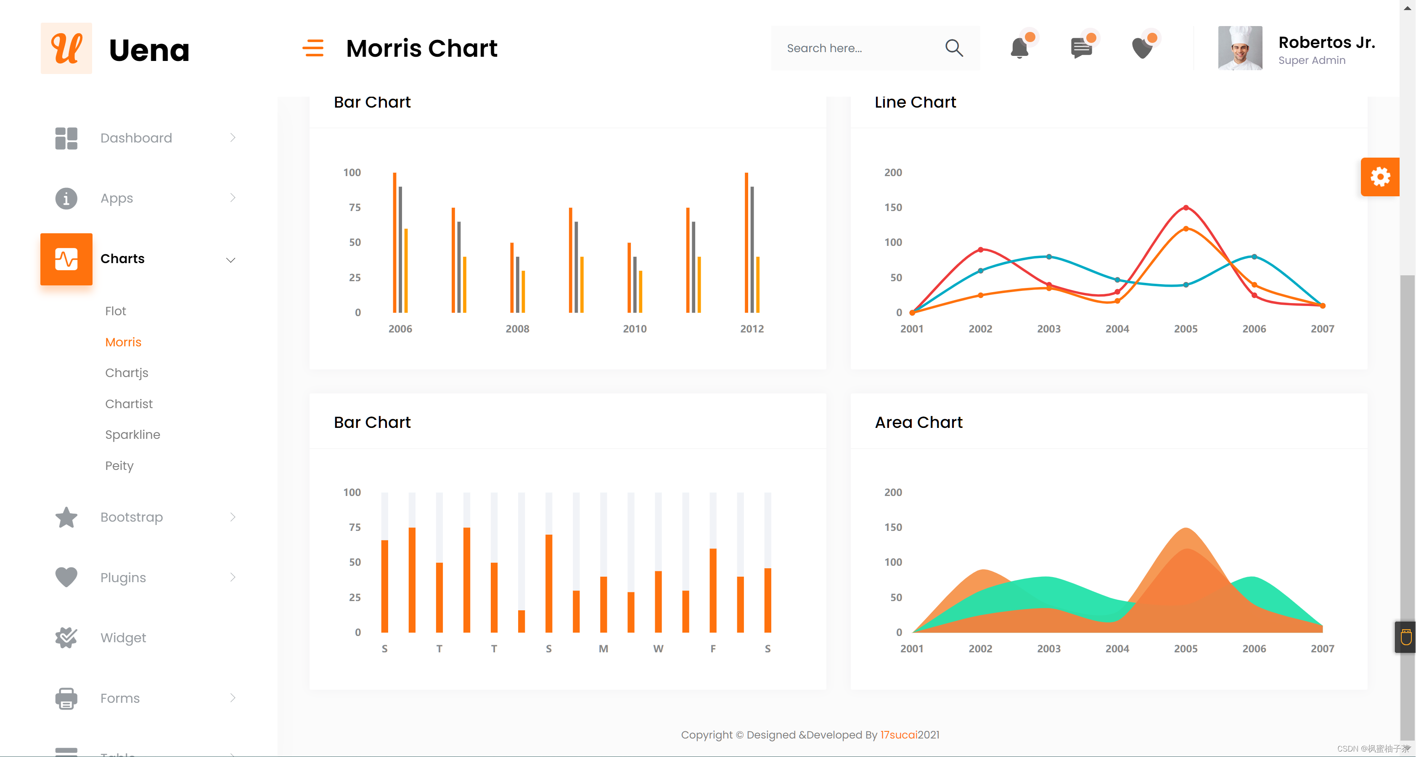Viewport: 1416px width, 757px height.
Task: Click the Forms print icon
Action: [66, 699]
